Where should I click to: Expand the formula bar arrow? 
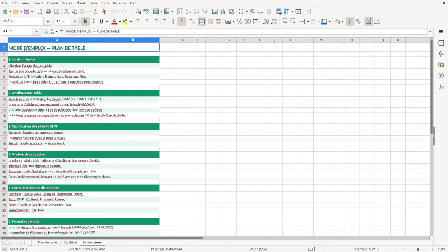[430, 31]
